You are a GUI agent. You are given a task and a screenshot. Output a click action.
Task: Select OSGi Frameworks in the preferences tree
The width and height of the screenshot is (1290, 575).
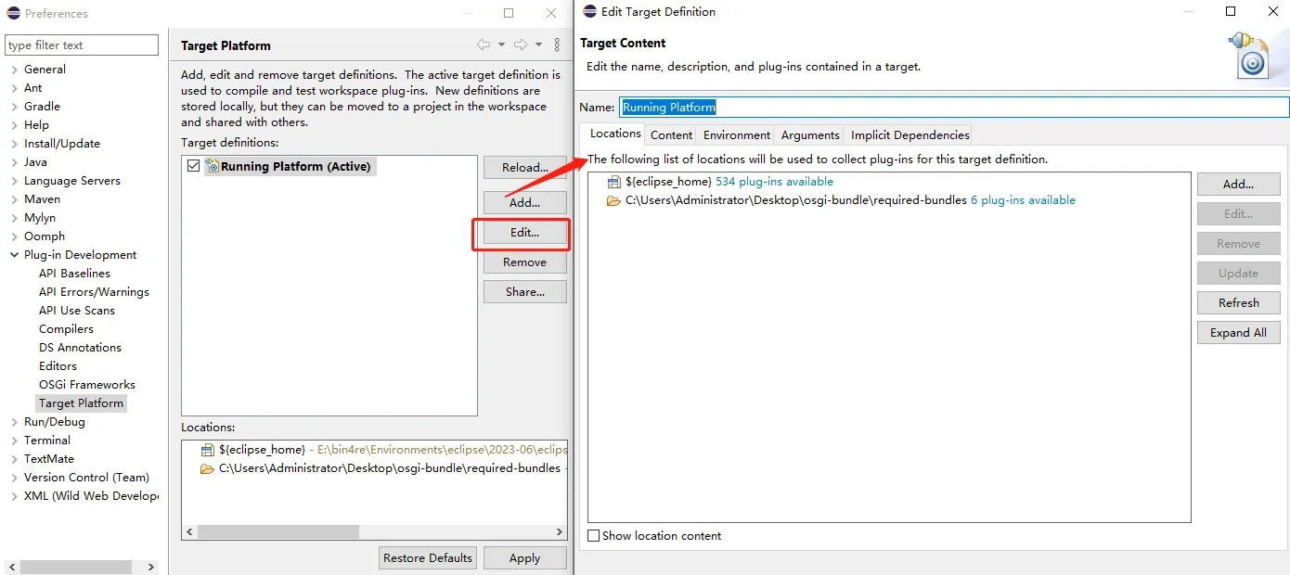click(87, 385)
